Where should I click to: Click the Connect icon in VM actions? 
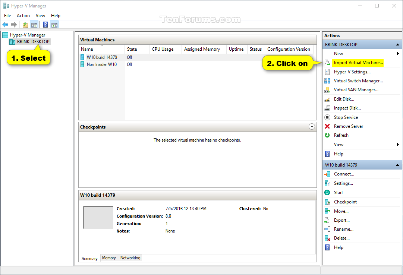click(327, 174)
